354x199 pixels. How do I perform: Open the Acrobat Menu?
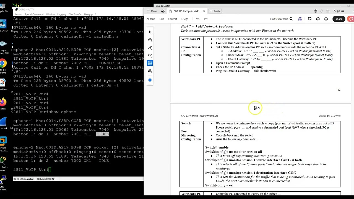[x=152, y=11]
